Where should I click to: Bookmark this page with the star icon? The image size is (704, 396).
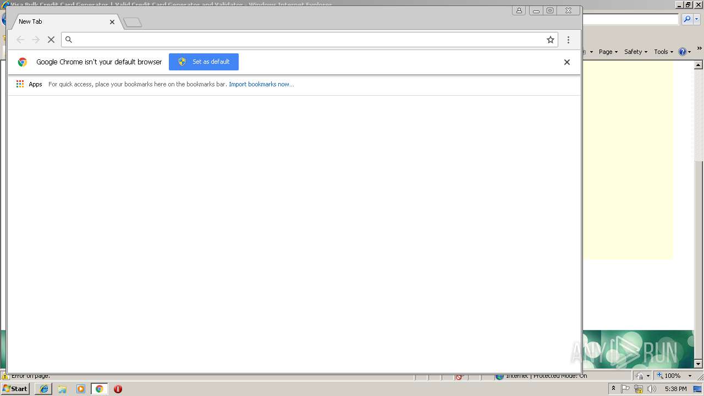[x=550, y=40]
